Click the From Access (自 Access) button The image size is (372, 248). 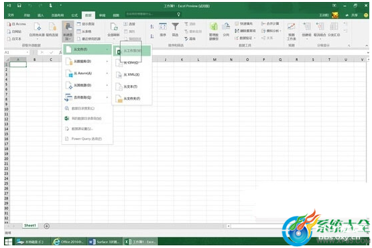(x=17, y=24)
